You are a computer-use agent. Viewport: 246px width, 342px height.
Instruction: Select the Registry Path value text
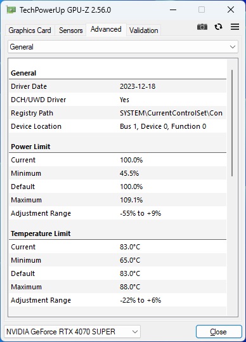point(171,113)
